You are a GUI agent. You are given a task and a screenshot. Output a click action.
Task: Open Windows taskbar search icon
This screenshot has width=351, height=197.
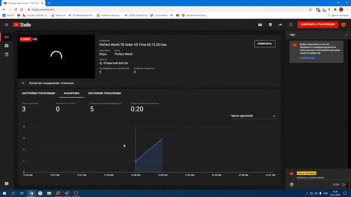[x=13, y=193]
